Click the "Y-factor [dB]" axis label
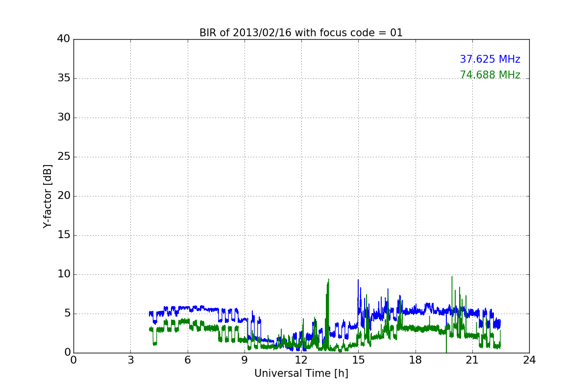Screen dimensions: 588x392 tap(48, 196)
